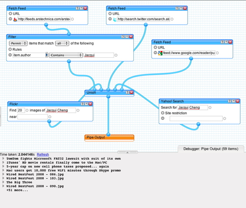The height and width of the screenshot is (208, 246).
Task: Click the Flickr image count field
Action: [21, 110]
